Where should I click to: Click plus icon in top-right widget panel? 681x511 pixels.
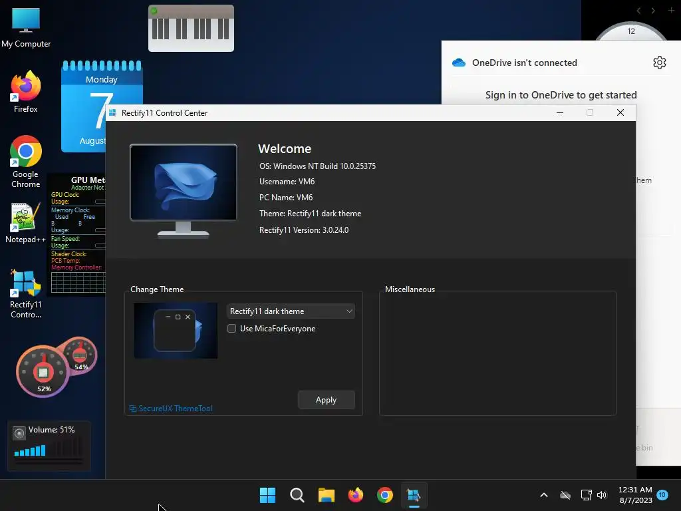coord(671,10)
